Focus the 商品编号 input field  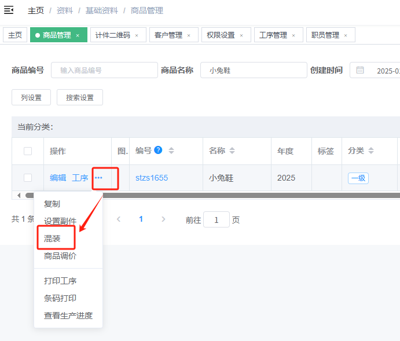pyautogui.click(x=104, y=70)
